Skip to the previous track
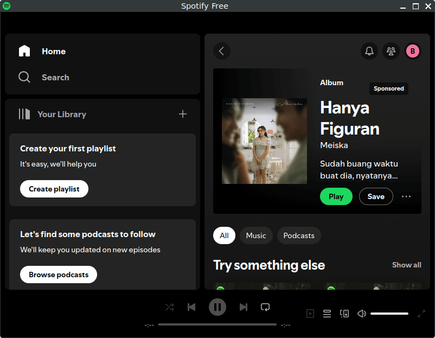The image size is (435, 338). click(x=191, y=307)
